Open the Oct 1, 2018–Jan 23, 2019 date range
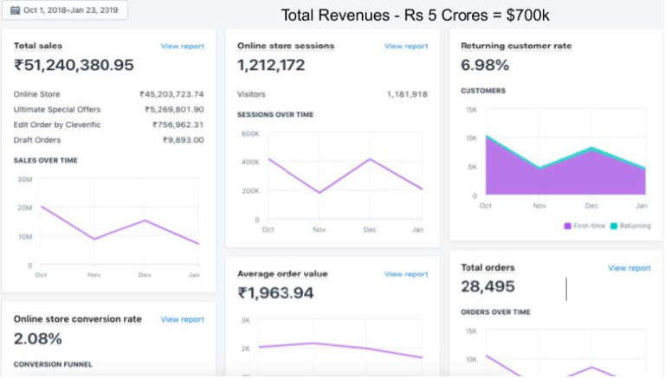 tap(65, 10)
